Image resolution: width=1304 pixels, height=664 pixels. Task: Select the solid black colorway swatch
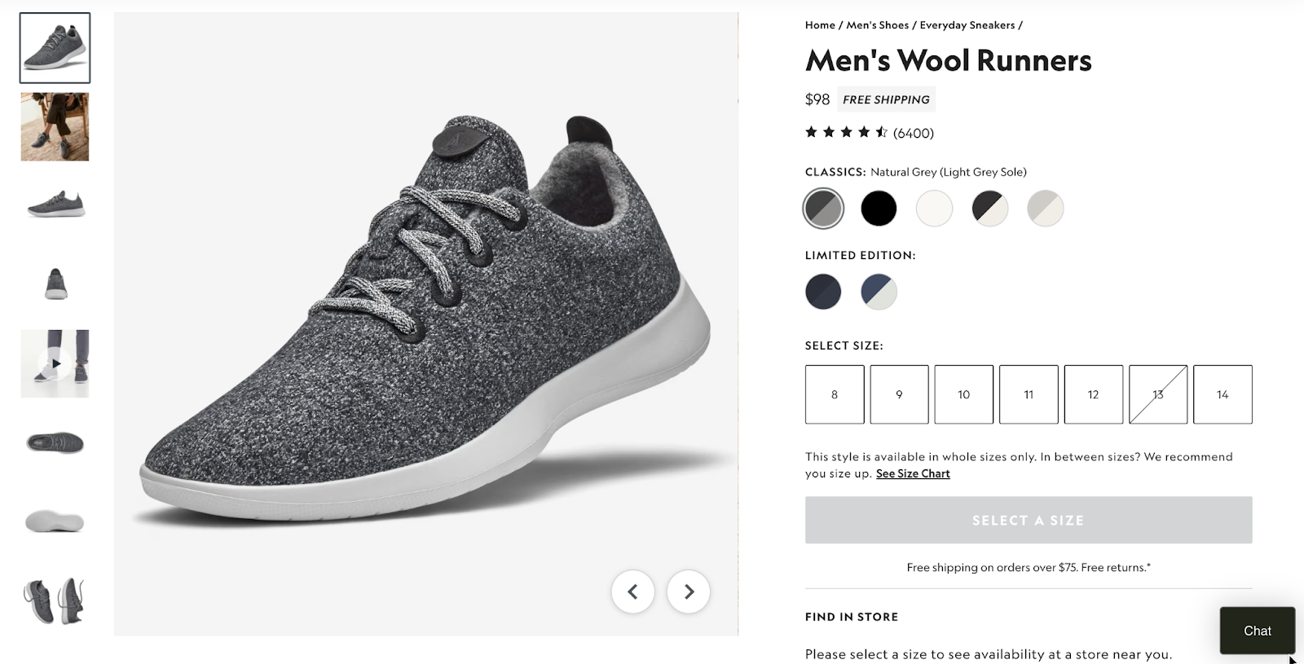(x=879, y=209)
